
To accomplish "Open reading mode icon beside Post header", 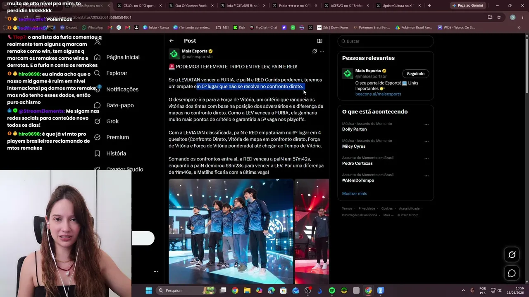I will (319, 41).
